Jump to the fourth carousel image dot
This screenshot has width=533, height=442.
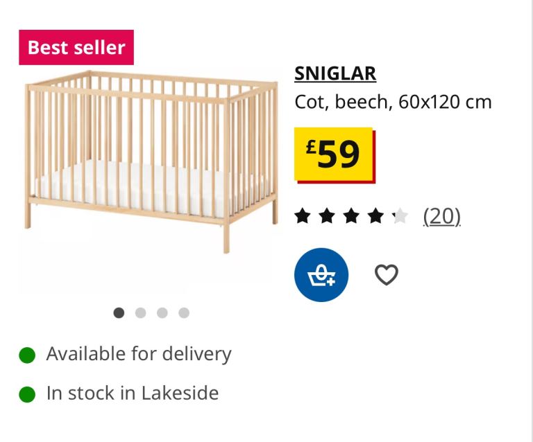[184, 312]
